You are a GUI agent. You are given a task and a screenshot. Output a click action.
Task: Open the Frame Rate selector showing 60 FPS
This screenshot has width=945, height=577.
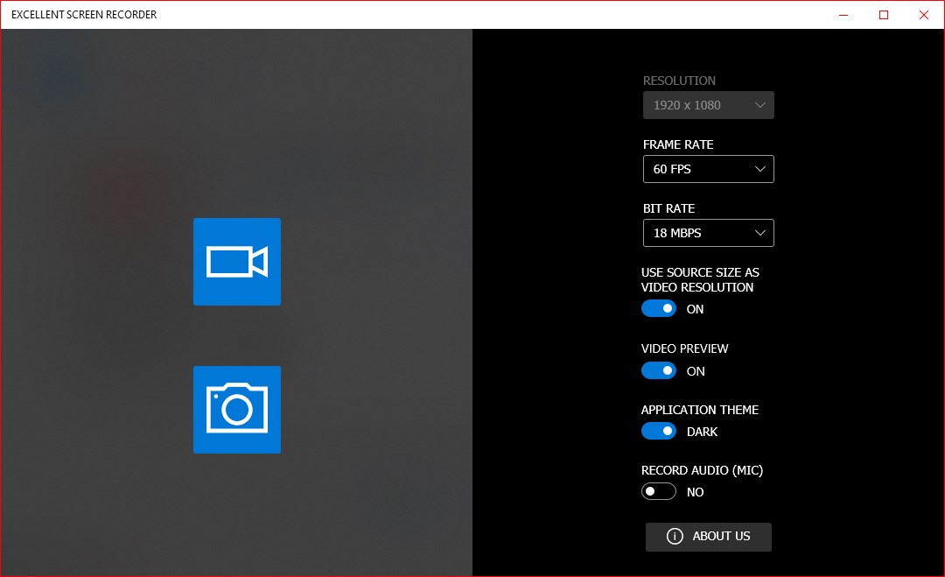coord(708,169)
